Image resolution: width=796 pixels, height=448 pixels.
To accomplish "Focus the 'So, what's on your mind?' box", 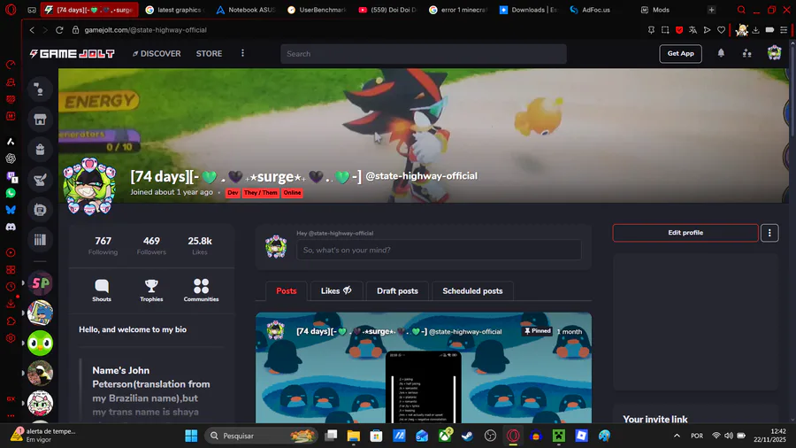I will [439, 250].
